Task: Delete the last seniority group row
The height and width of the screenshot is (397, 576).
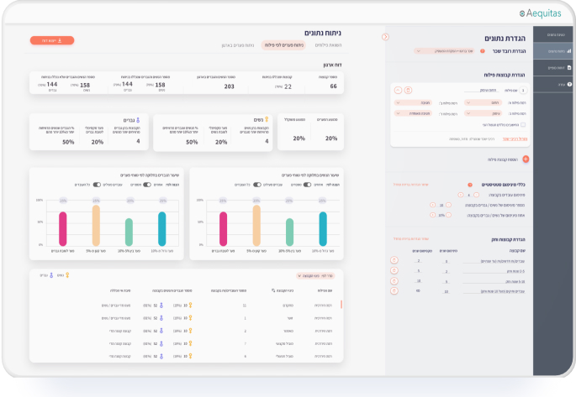Action: point(394,291)
